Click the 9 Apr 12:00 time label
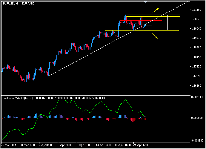The height and width of the screenshot is (149, 206). click(x=84, y=145)
